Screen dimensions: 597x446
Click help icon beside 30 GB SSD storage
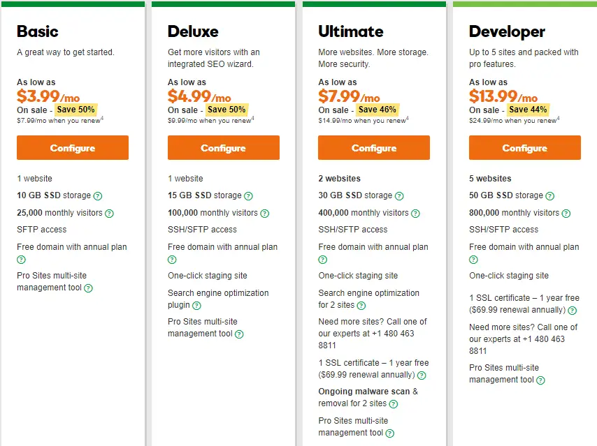[399, 196]
